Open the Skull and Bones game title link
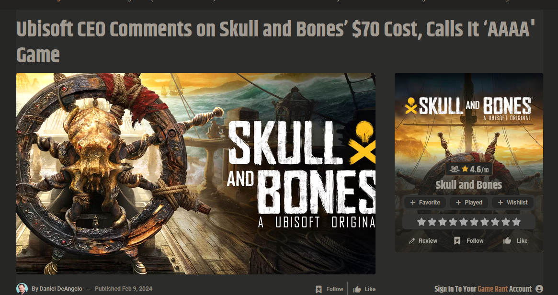The width and height of the screenshot is (558, 295). [469, 185]
